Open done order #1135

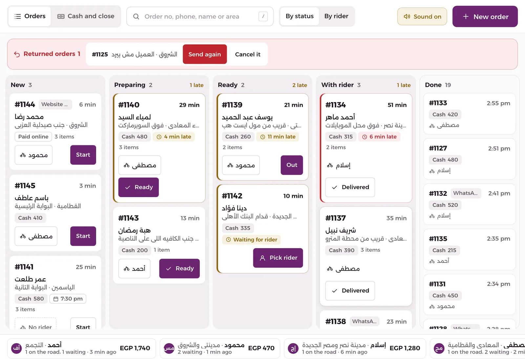coord(470,249)
